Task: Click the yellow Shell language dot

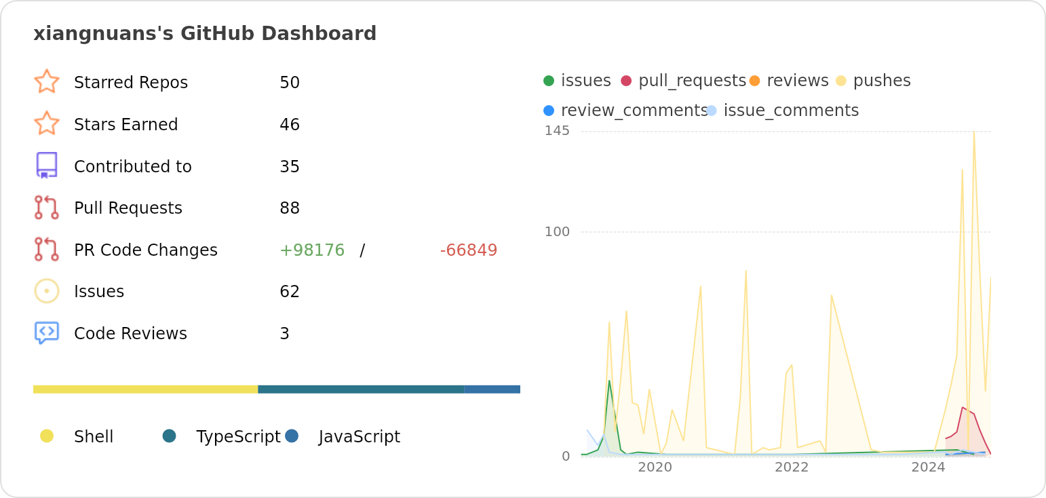Action: click(47, 436)
